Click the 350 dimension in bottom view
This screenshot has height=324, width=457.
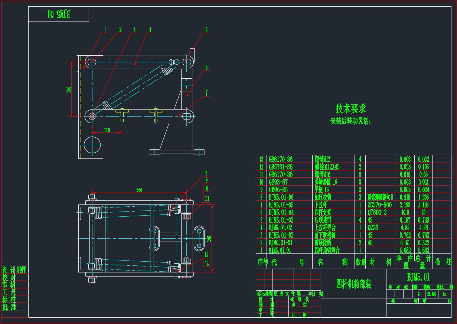click(x=139, y=190)
